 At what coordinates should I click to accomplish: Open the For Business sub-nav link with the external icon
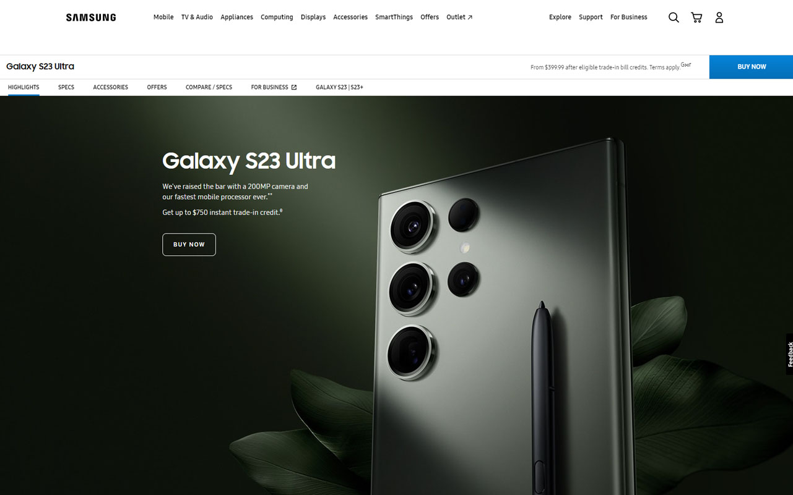pyautogui.click(x=274, y=87)
